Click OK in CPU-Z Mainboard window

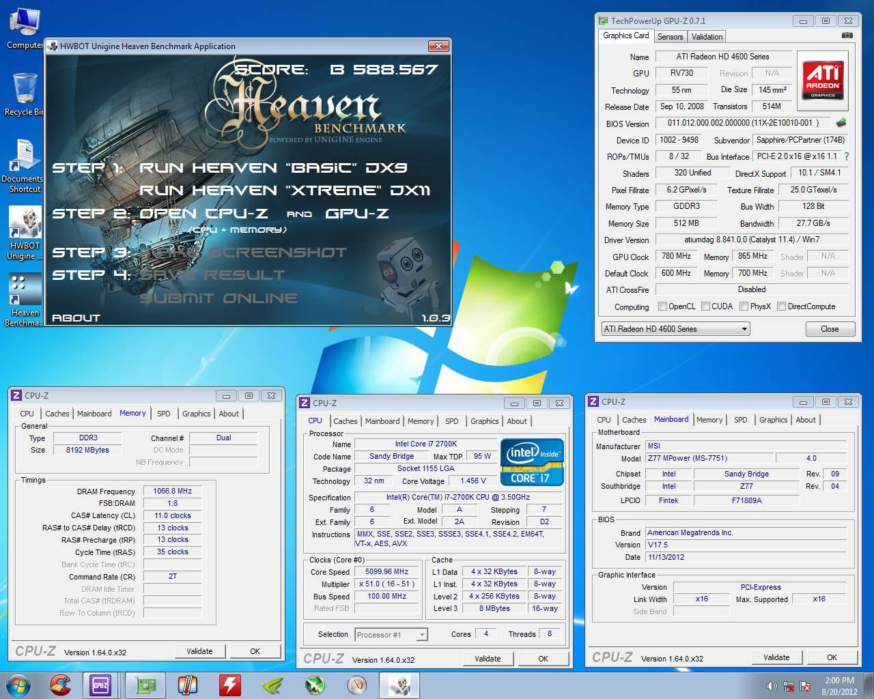coord(832,657)
